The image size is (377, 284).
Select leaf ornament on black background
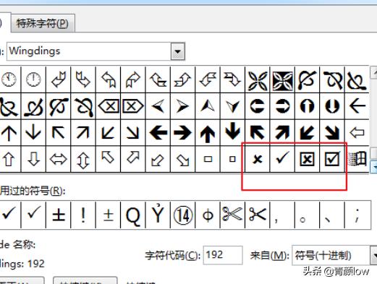[282, 80]
